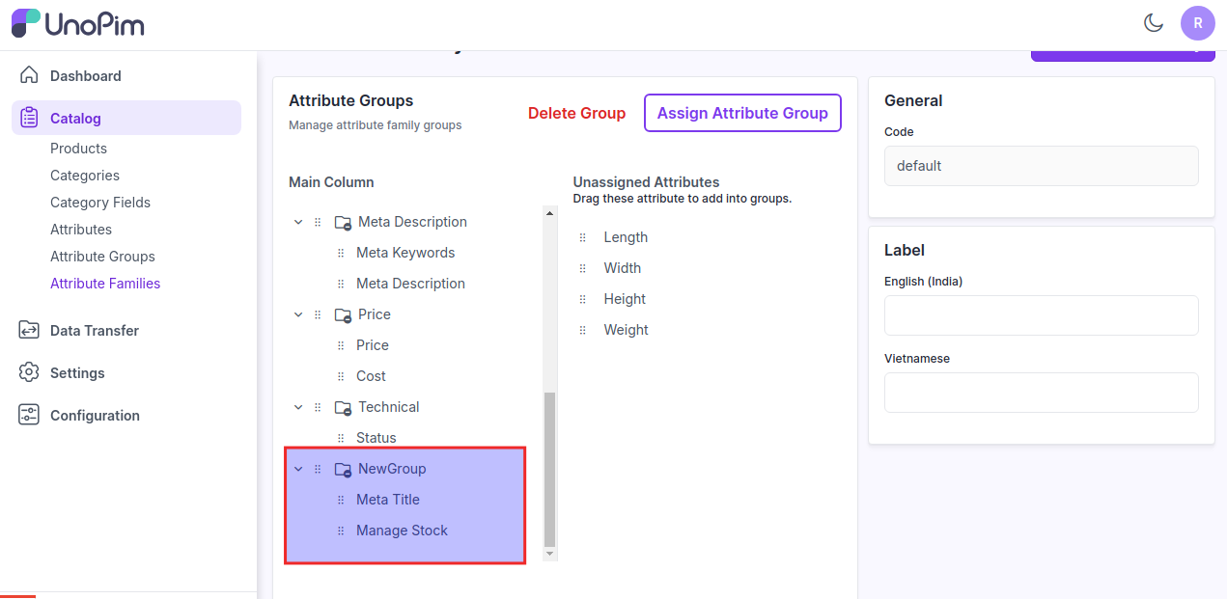
Task: Click the Configuration sliders icon
Action: point(30,415)
